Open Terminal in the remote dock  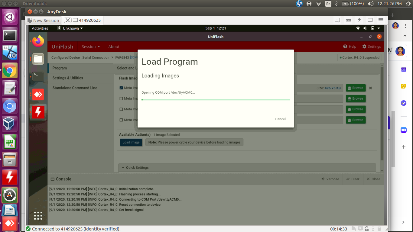pos(38,77)
